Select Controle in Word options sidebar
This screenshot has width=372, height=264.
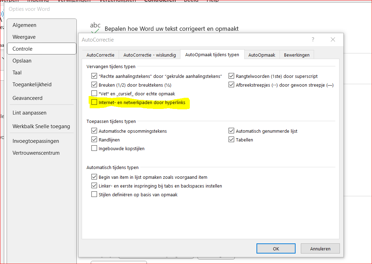click(x=42, y=49)
